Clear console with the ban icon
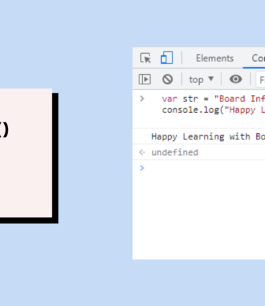The image size is (265, 306). click(x=168, y=80)
